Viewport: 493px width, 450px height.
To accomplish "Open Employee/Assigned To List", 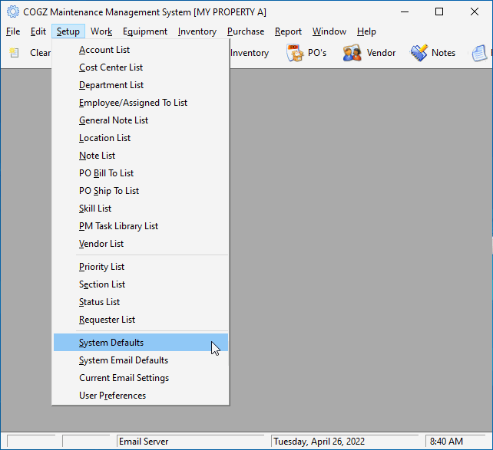I will pyautogui.click(x=141, y=103).
